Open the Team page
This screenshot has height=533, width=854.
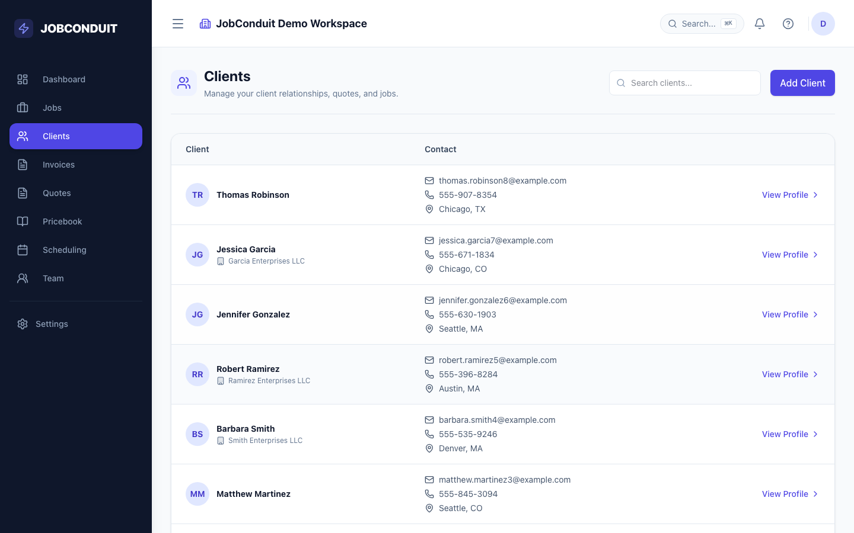point(76,278)
